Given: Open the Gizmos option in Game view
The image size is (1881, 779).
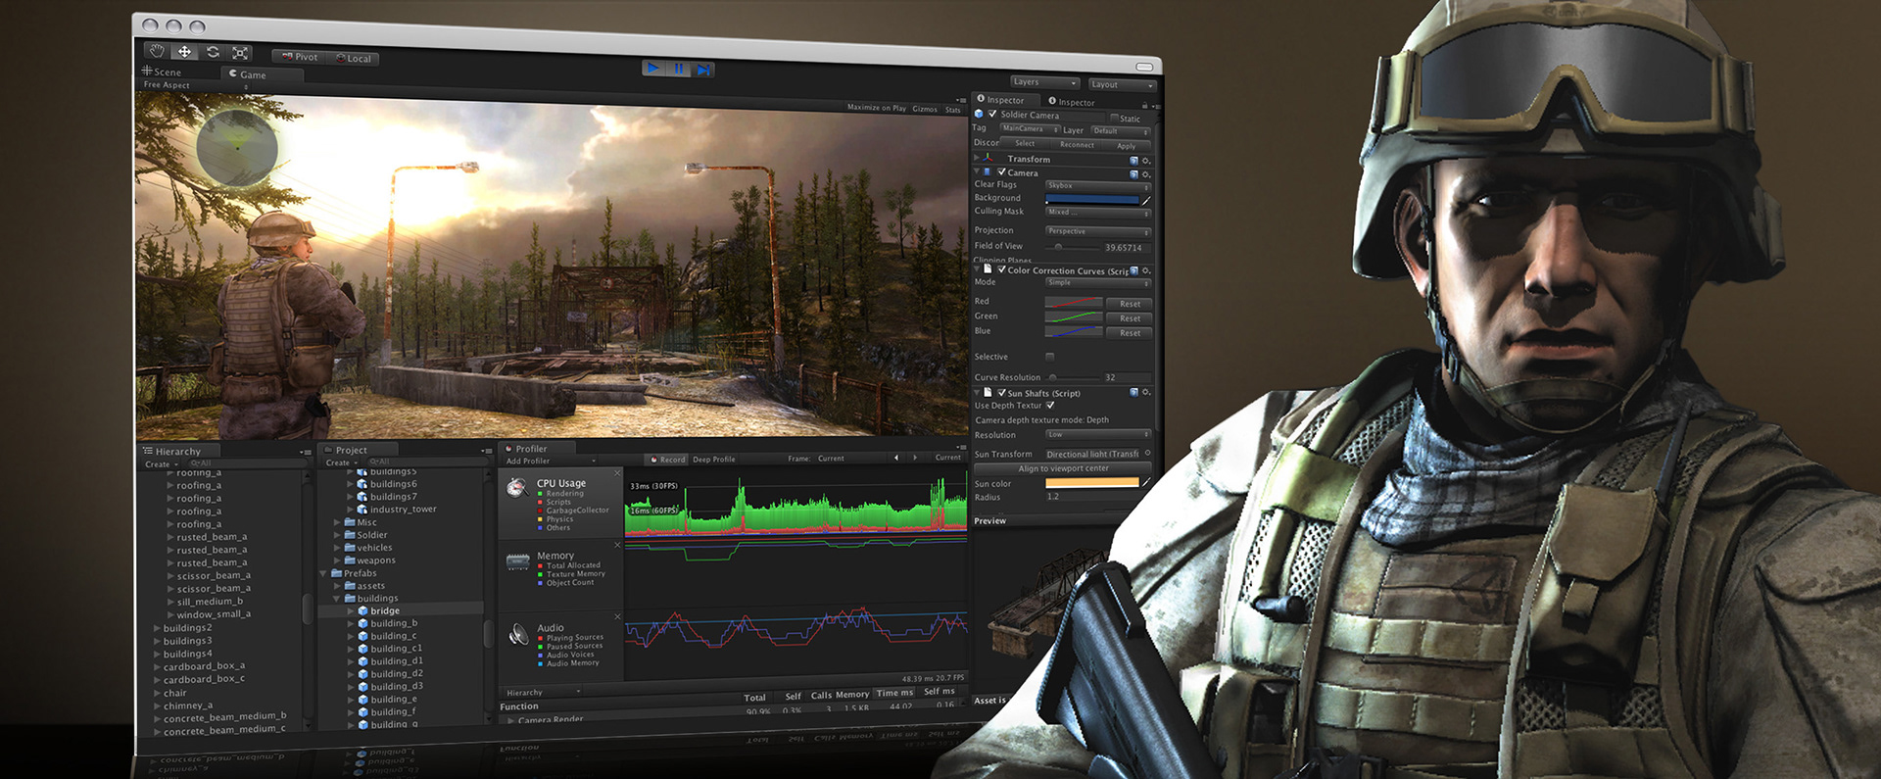Looking at the screenshot, I should [925, 109].
